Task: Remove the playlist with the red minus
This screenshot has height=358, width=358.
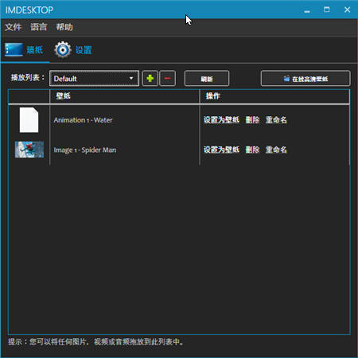Action: [167, 79]
